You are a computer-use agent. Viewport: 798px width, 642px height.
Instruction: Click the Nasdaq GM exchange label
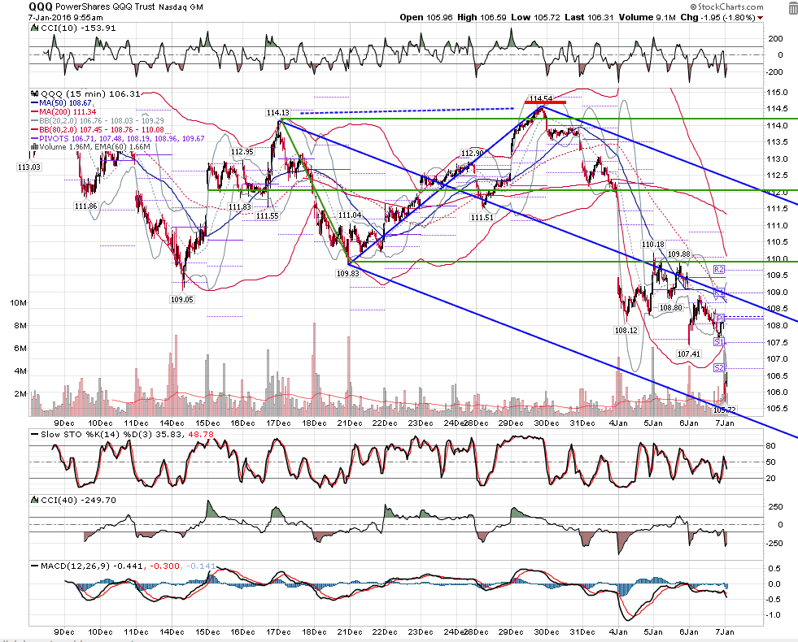point(181,7)
